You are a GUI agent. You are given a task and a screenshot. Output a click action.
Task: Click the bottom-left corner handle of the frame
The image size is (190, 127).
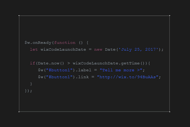pyautogui.click(x=19, y=112)
